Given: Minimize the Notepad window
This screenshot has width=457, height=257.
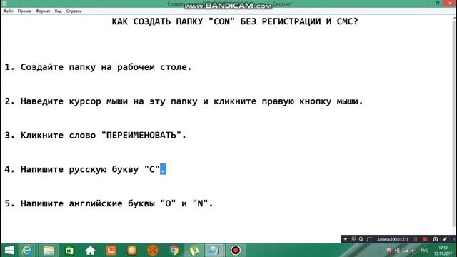Looking at the screenshot, I should coord(428,4).
